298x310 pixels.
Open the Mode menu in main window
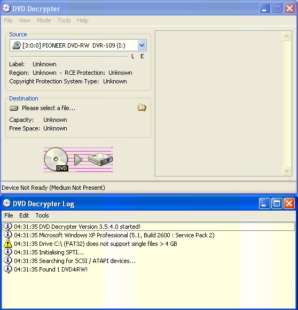coord(44,20)
